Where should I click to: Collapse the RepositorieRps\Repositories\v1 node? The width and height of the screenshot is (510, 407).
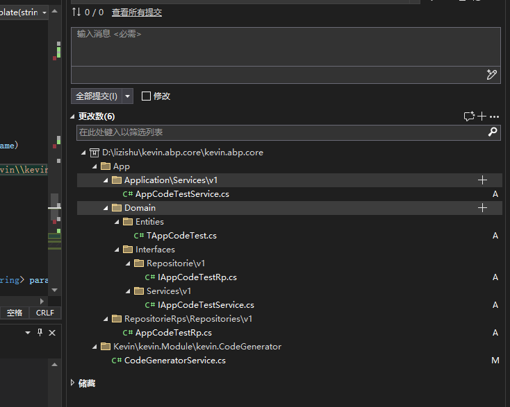[106, 319]
